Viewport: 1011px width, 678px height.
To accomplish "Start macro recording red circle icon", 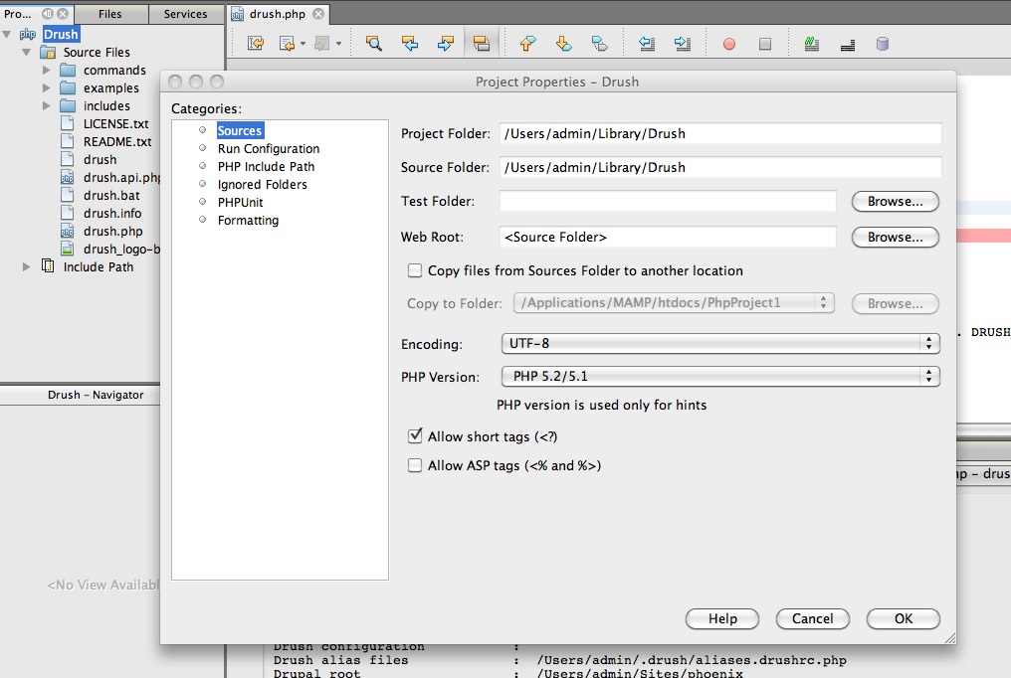I will (x=729, y=44).
